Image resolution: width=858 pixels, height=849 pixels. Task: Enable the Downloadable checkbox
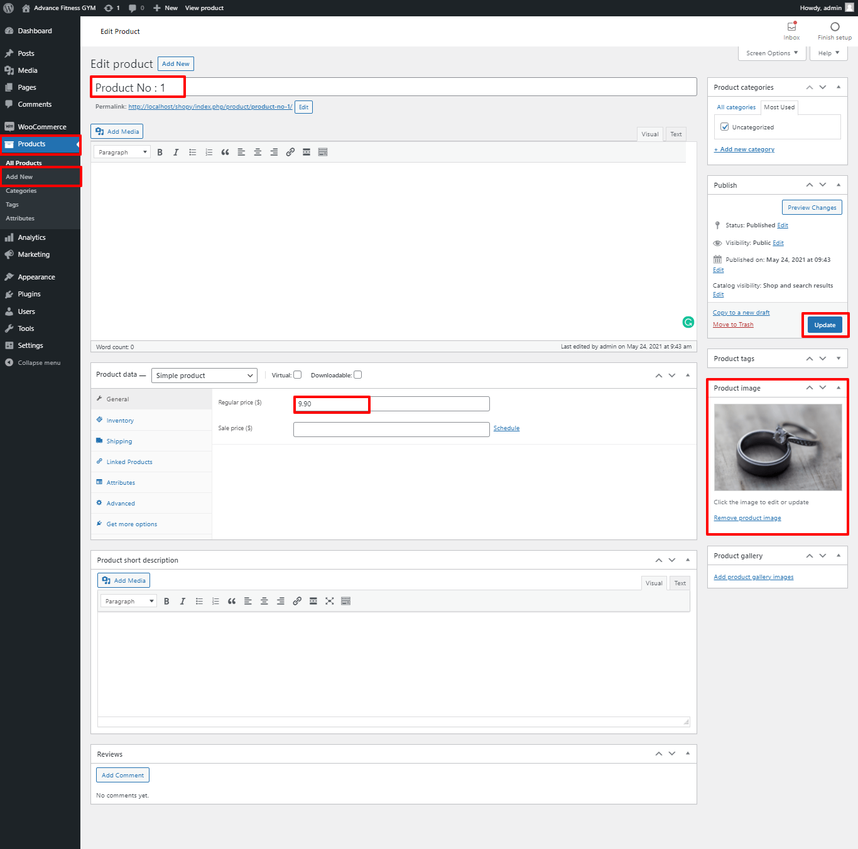[358, 375]
